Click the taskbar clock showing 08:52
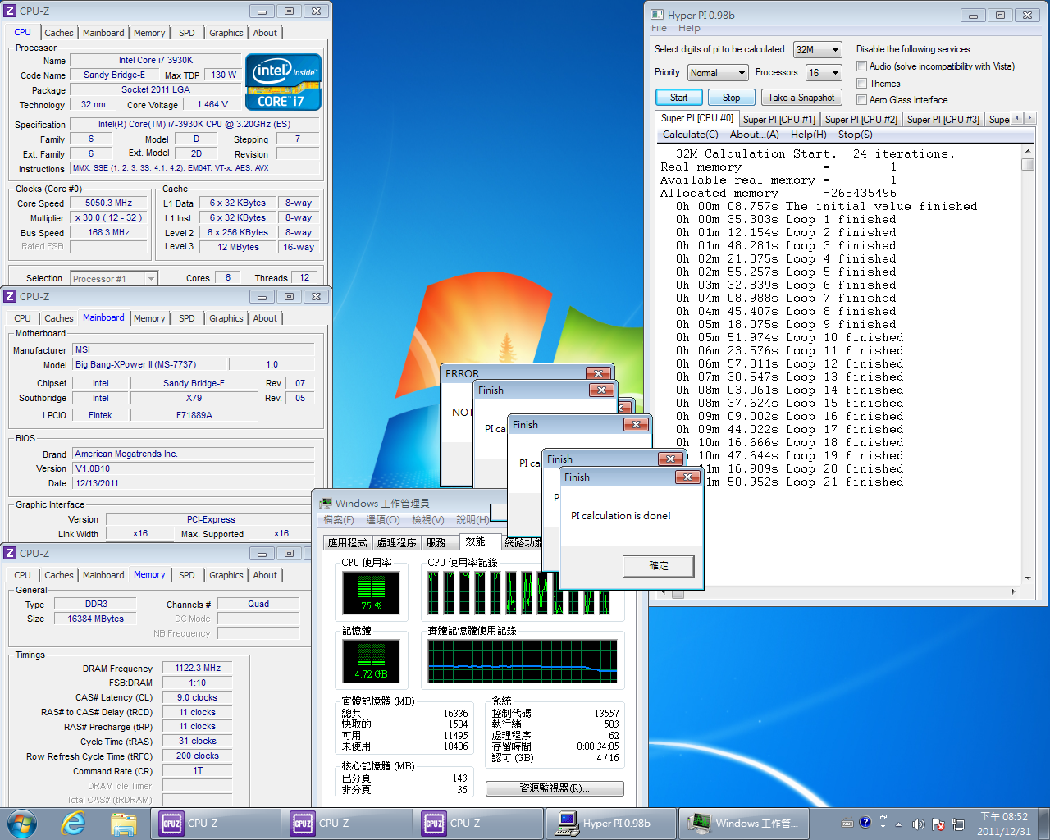Image resolution: width=1050 pixels, height=840 pixels. tap(1004, 824)
